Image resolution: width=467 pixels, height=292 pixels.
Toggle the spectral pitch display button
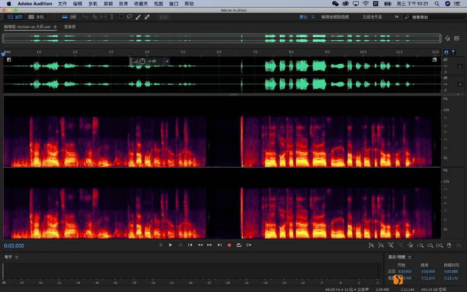point(73,17)
